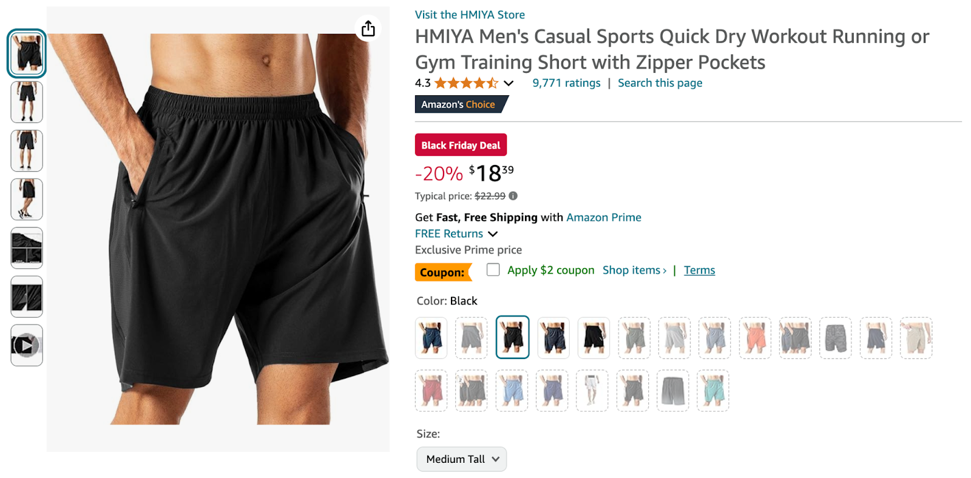Select the second model-view thumbnail in sidebar
Screen dimensions: 971x478
[26, 103]
